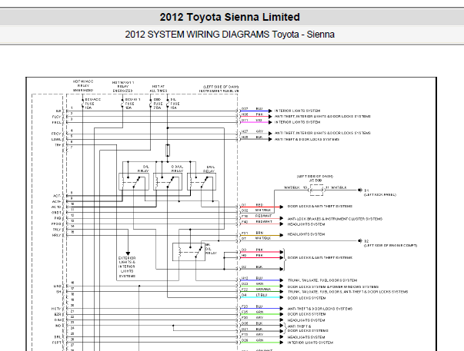Viewport: 464px width, 351px height.
Task: Select "ANTI-THEFT & DOOR LOCKS SYSTEMS" next to H28 BLK wire
Action: [307, 140]
